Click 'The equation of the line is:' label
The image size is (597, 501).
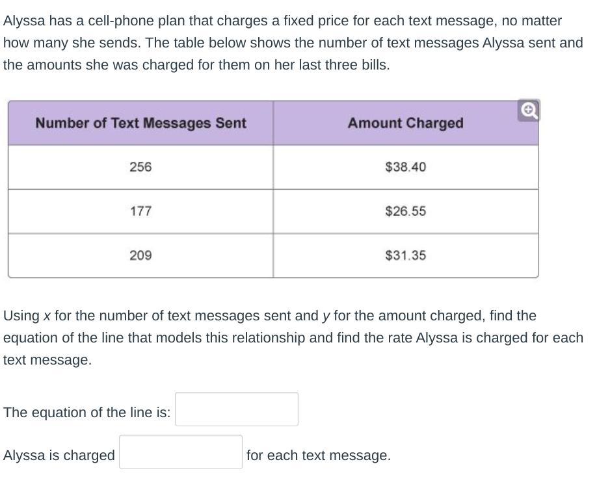pyautogui.click(x=86, y=413)
